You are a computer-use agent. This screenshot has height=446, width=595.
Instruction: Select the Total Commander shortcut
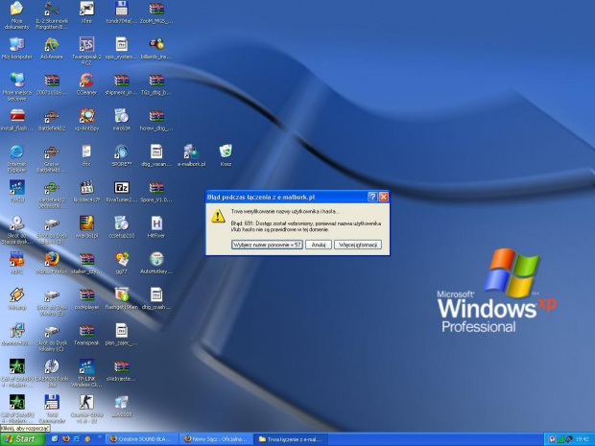(x=52, y=408)
